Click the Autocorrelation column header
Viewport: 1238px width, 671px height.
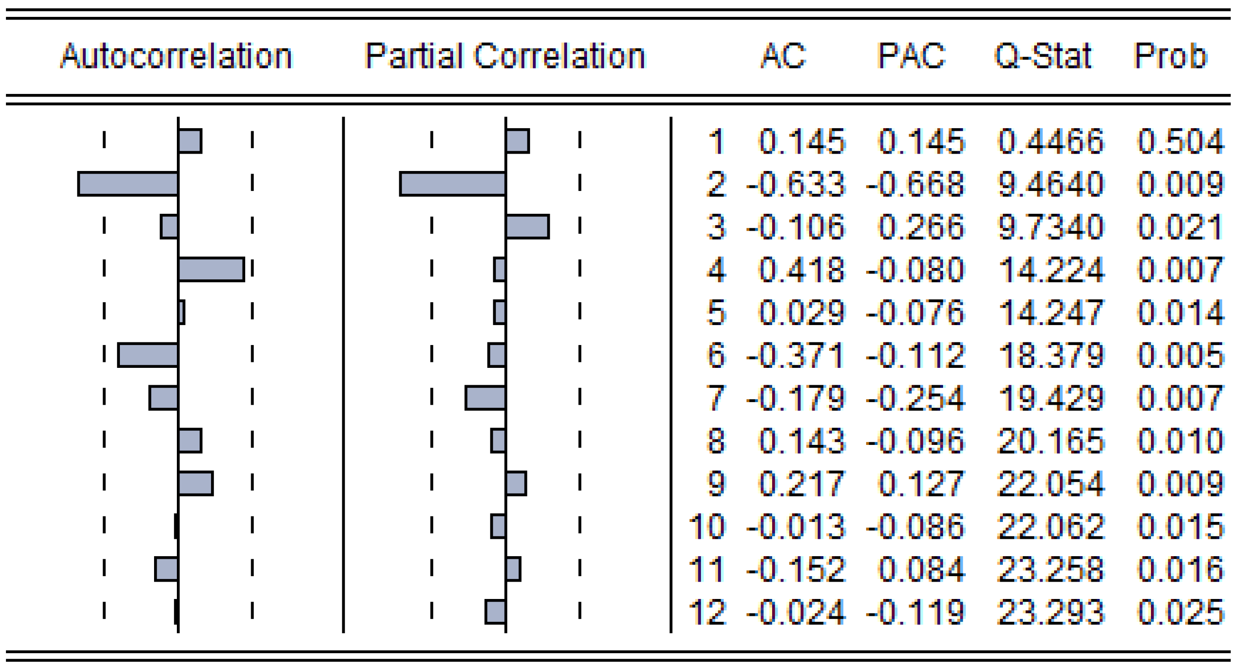coord(176,56)
